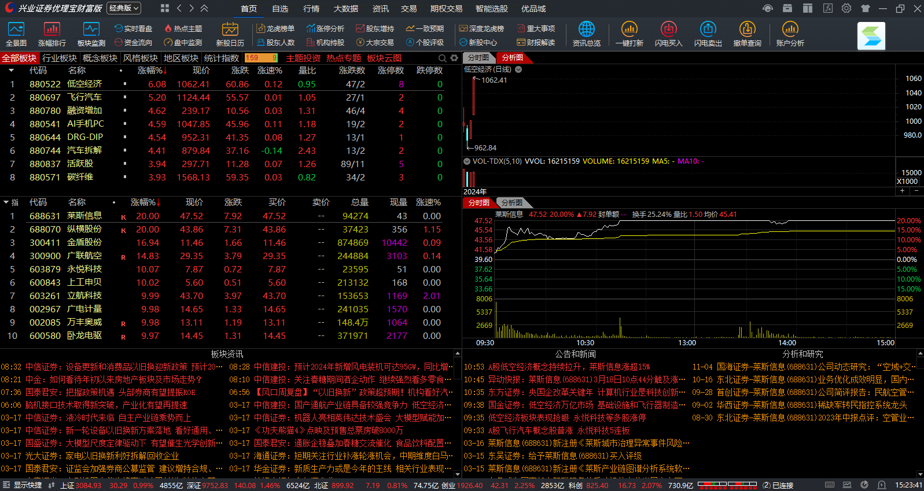This screenshot has width=924, height=491.
Task: Open the 撤单查询 cancel order query icon
Action: 747,34
